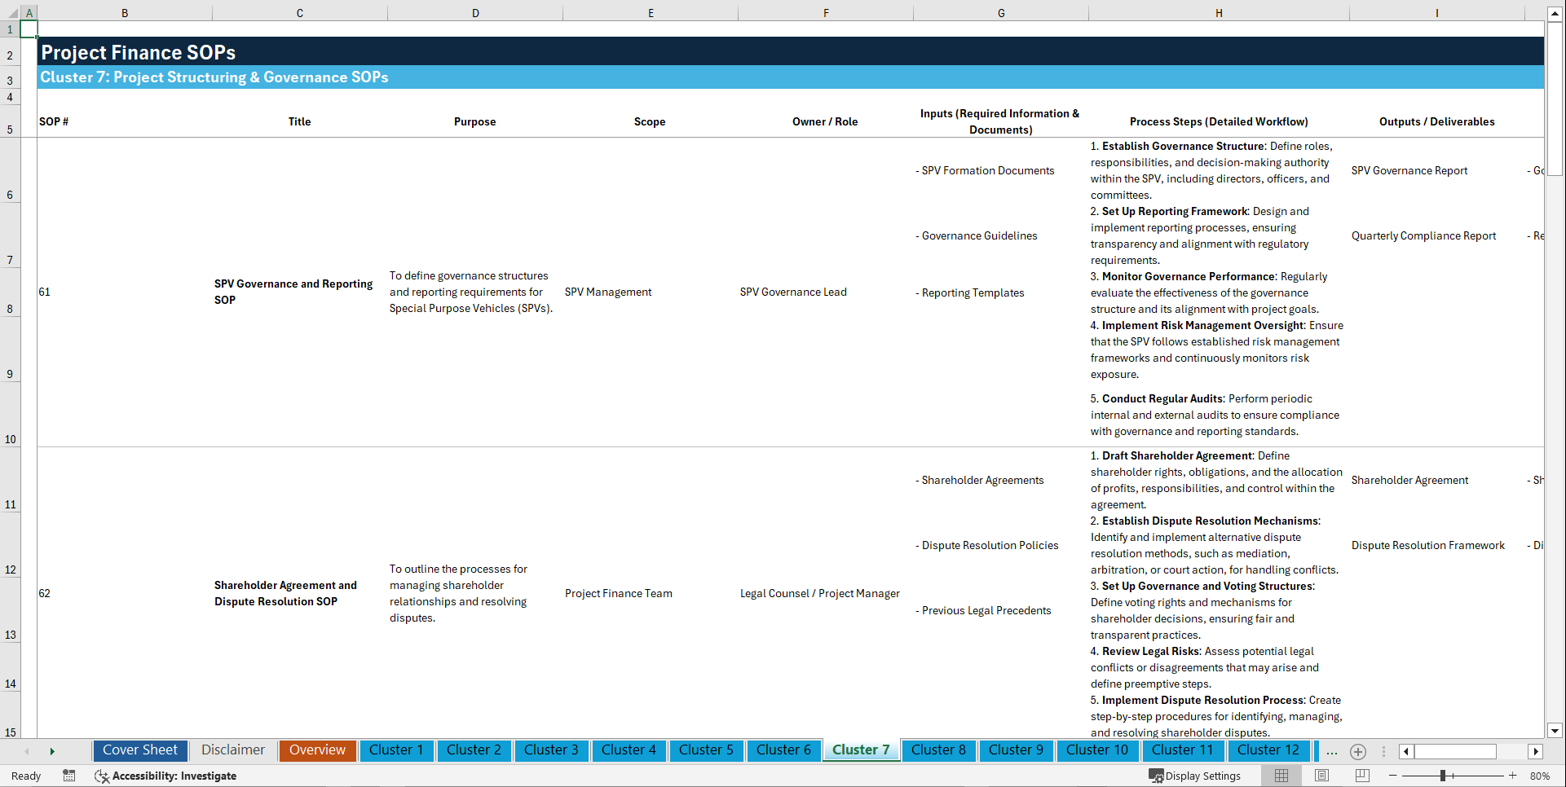Open the Disclaimer sheet tab

pyautogui.click(x=232, y=750)
